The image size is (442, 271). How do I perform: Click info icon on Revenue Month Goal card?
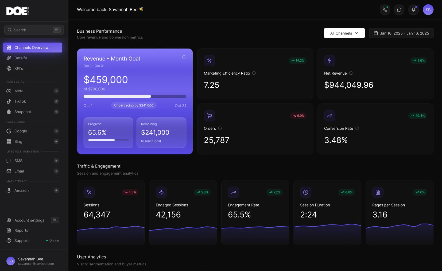click(x=184, y=57)
